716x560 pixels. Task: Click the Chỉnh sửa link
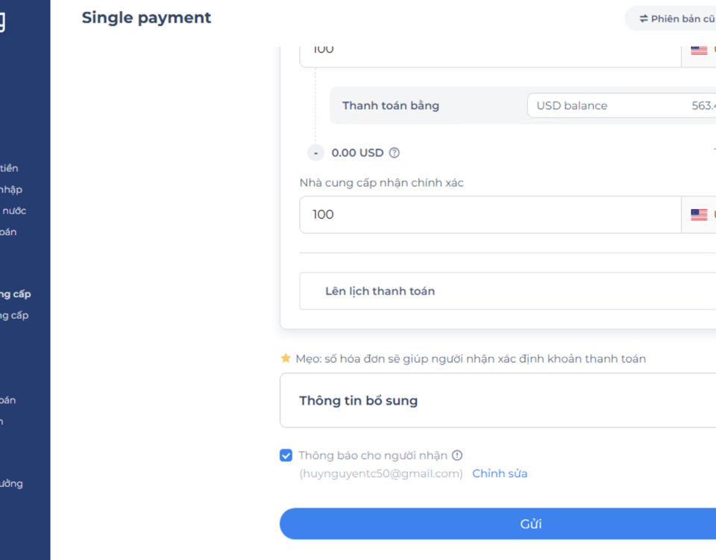500,473
